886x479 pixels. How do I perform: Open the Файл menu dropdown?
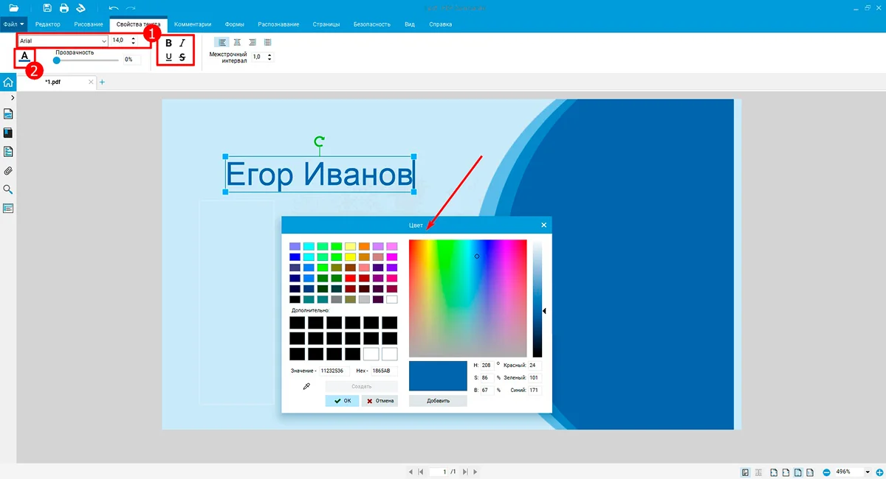tap(13, 24)
